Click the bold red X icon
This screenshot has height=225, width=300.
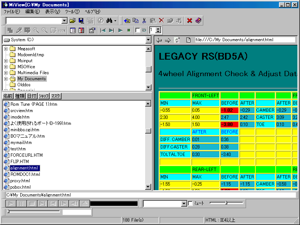(189, 21)
